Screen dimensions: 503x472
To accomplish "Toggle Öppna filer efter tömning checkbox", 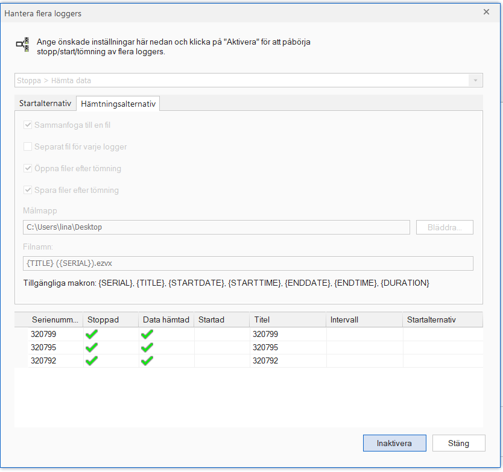I will click(x=28, y=168).
